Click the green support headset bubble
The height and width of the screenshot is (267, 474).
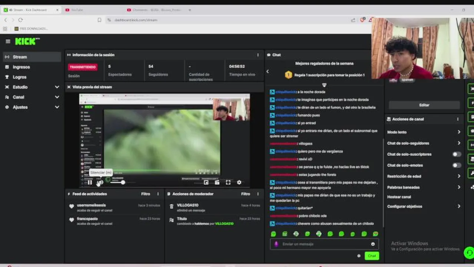tap(469, 253)
